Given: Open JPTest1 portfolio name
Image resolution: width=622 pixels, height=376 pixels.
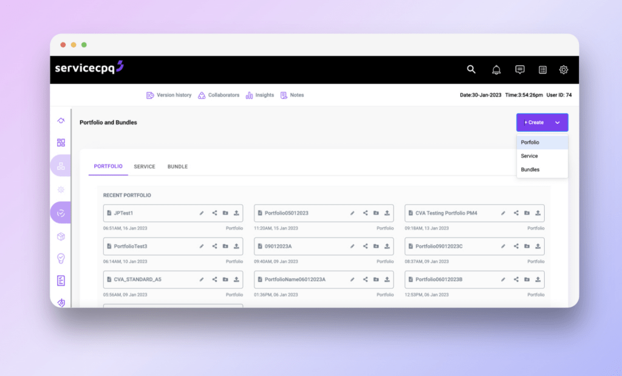Looking at the screenshot, I should 123,213.
